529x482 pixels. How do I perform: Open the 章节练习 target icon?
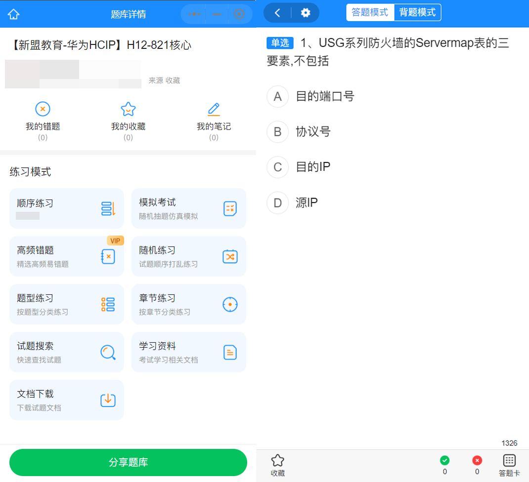(x=229, y=304)
